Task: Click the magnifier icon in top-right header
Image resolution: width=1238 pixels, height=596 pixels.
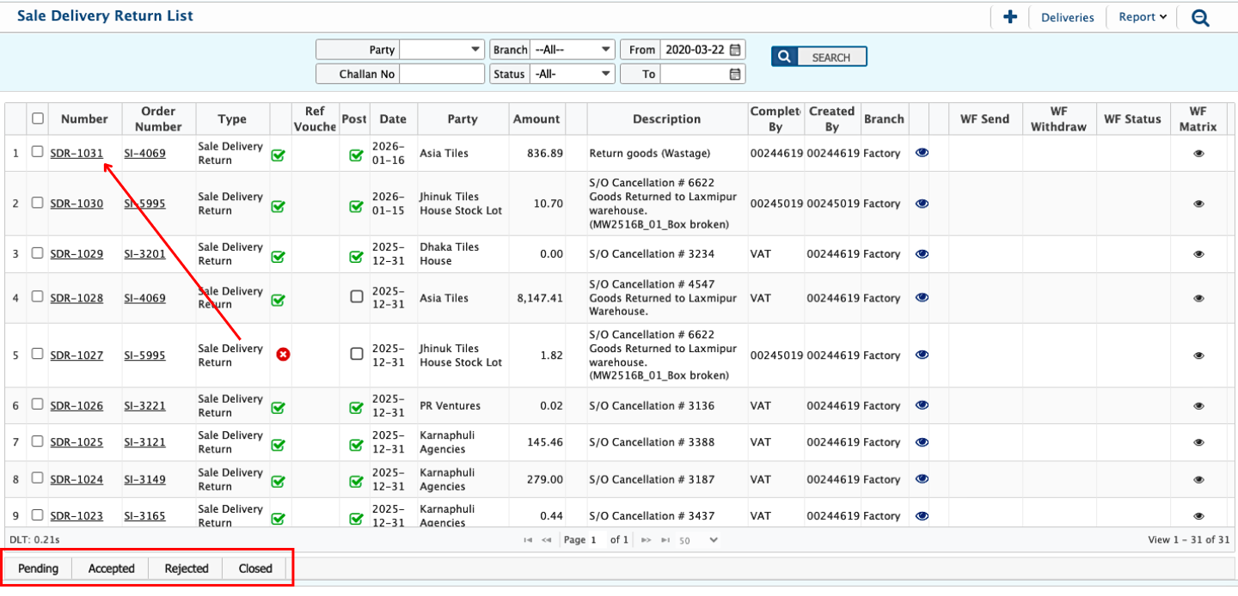Action: coord(1200,17)
